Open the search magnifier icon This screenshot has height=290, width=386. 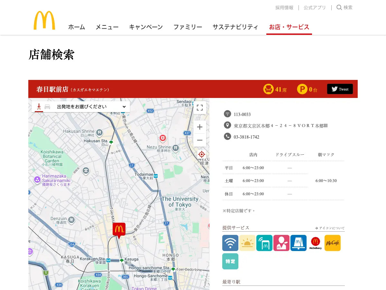[x=339, y=7]
